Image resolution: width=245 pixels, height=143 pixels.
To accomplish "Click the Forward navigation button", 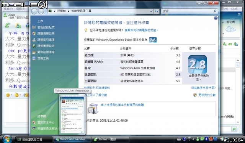I will click(41, 11).
